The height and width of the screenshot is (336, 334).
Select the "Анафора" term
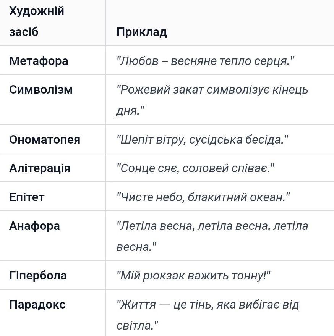tap(34, 226)
